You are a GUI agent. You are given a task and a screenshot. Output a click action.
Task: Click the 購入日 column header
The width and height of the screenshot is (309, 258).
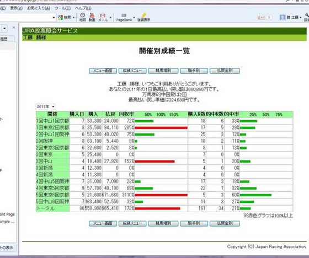(x=77, y=114)
